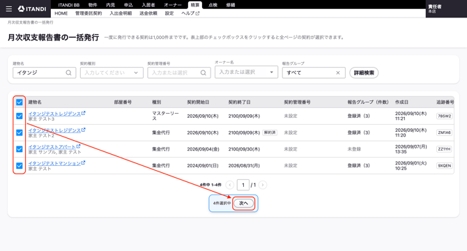Open 入出金明細 submenu item

121,13
